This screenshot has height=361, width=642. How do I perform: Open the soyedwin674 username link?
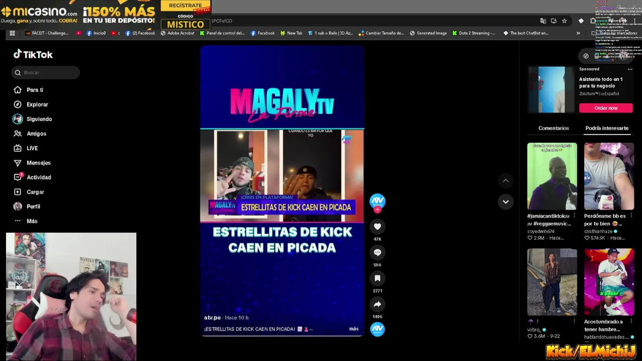click(541, 231)
